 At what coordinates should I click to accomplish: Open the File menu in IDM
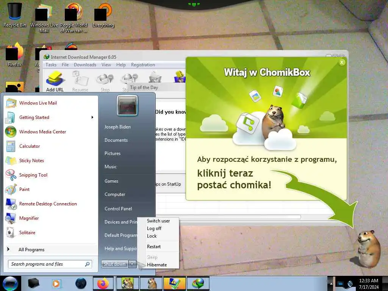tap(65, 64)
